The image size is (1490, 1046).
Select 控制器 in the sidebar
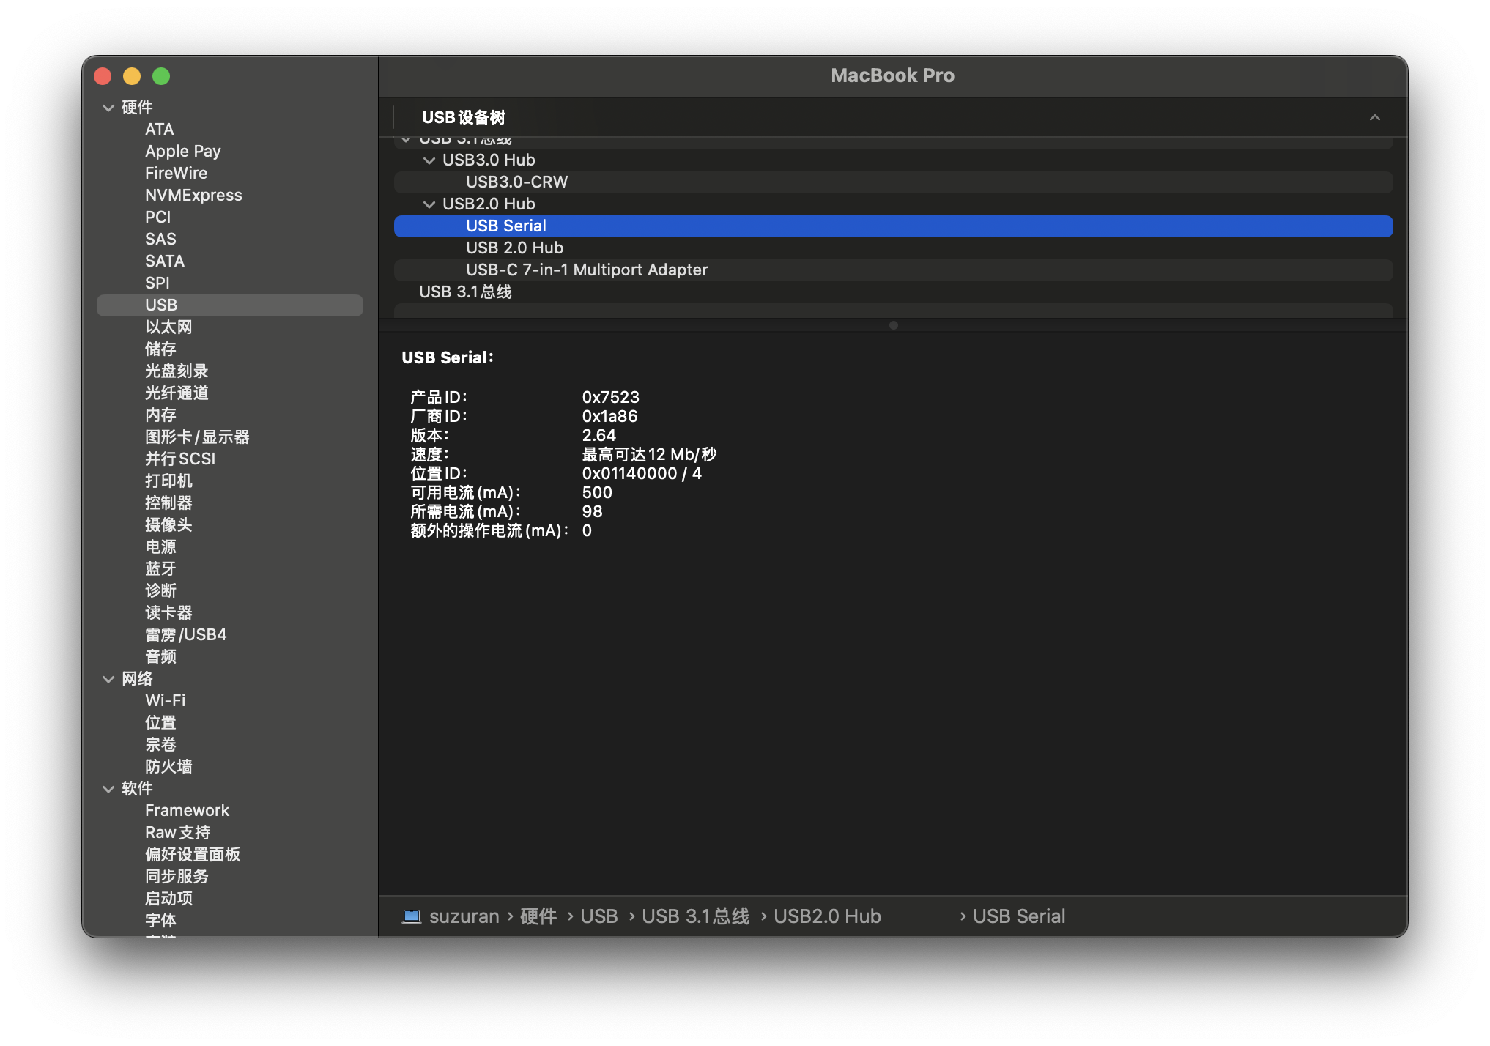pos(230,503)
